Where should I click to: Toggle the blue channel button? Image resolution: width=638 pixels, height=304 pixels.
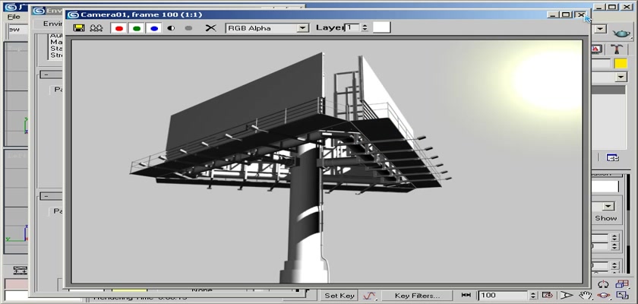click(x=154, y=28)
